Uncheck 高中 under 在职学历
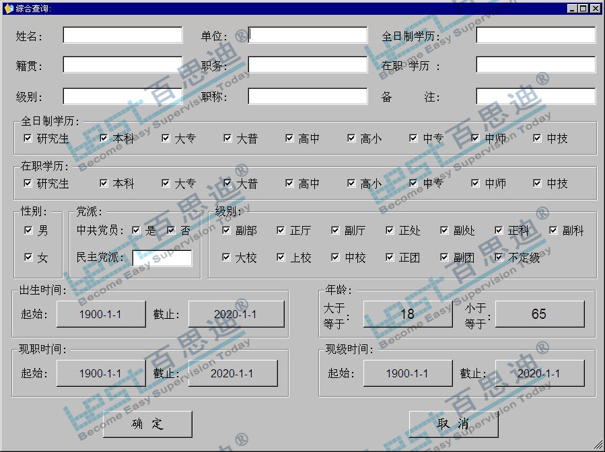 (290, 183)
